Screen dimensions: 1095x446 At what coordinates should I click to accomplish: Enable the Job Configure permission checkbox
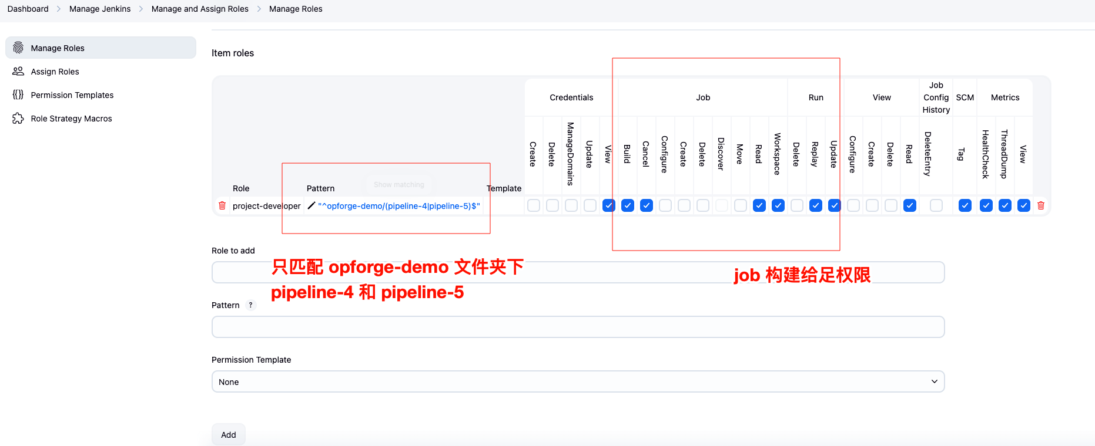pyautogui.click(x=665, y=206)
